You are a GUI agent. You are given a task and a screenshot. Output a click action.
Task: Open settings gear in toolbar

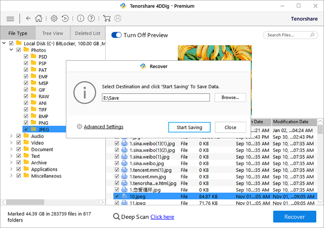pos(54,19)
